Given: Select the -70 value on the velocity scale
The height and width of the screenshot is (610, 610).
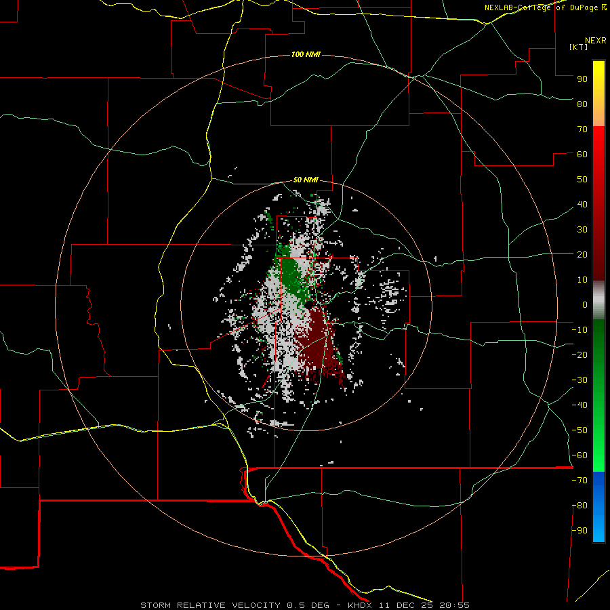Looking at the screenshot, I should coord(579,481).
